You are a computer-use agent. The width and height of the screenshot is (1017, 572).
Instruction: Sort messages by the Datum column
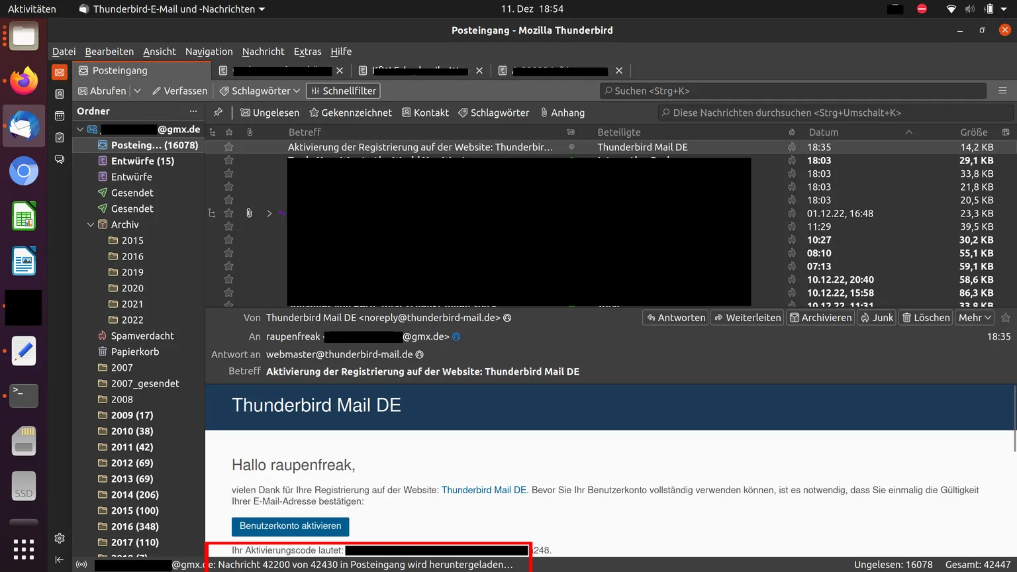(x=823, y=132)
